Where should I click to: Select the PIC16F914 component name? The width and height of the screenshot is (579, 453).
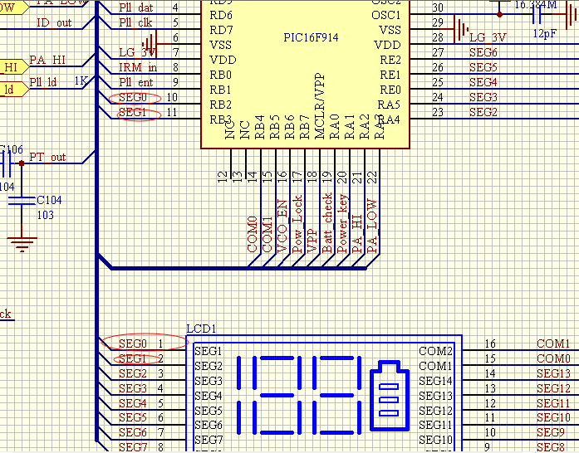311,37
